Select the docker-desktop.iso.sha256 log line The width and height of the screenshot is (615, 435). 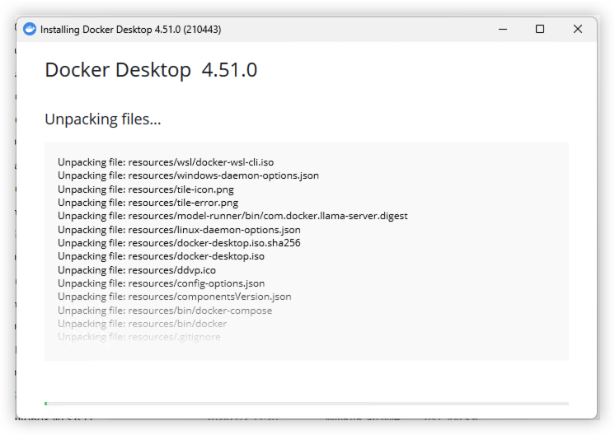coord(179,243)
